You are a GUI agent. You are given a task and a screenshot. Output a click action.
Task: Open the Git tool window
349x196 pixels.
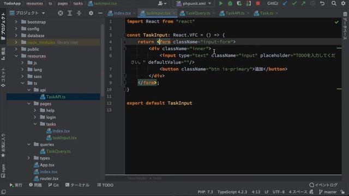pyautogui.click(x=53, y=185)
